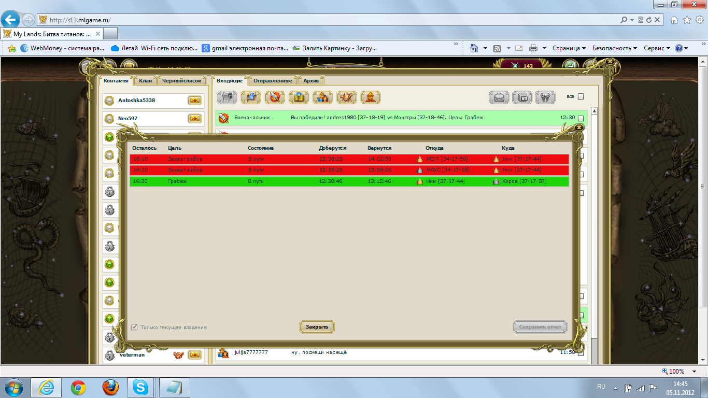This screenshot has height=398, width=708.
Task: Click the RSS feeds icon in command bar
Action: [497, 48]
